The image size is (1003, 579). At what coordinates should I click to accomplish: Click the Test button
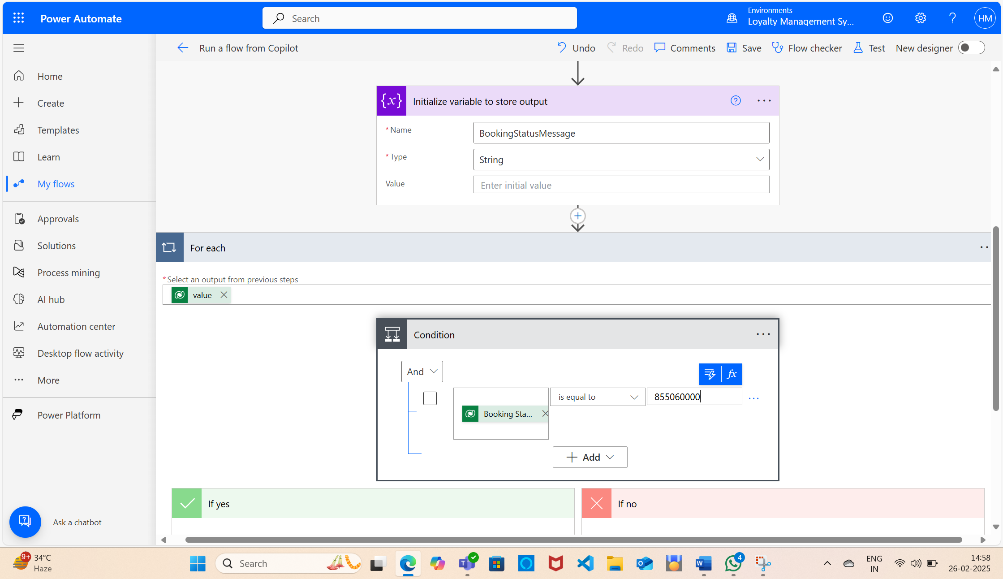869,48
